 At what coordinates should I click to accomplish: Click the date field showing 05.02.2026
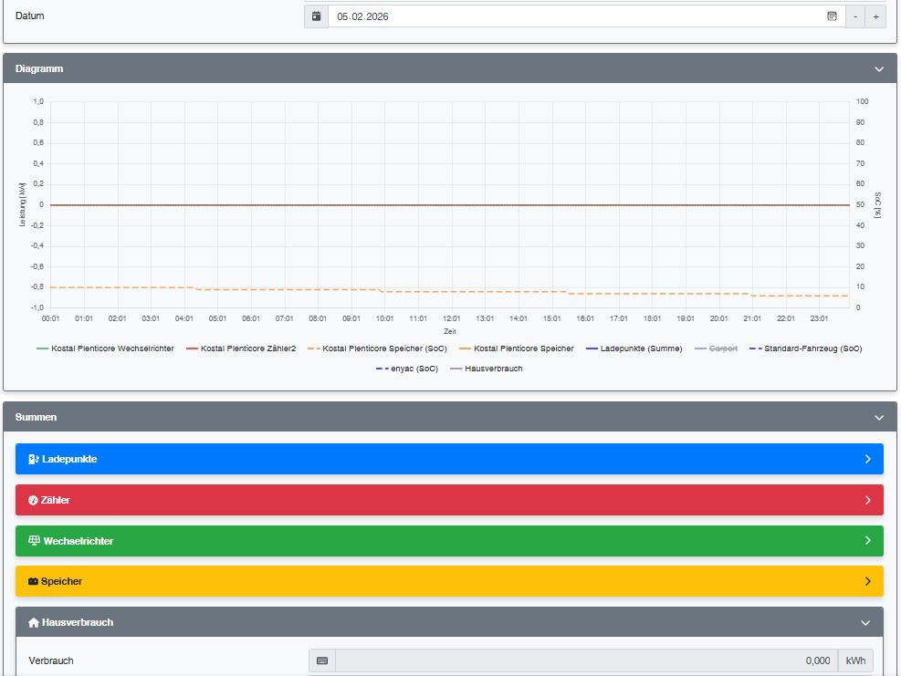(x=575, y=16)
